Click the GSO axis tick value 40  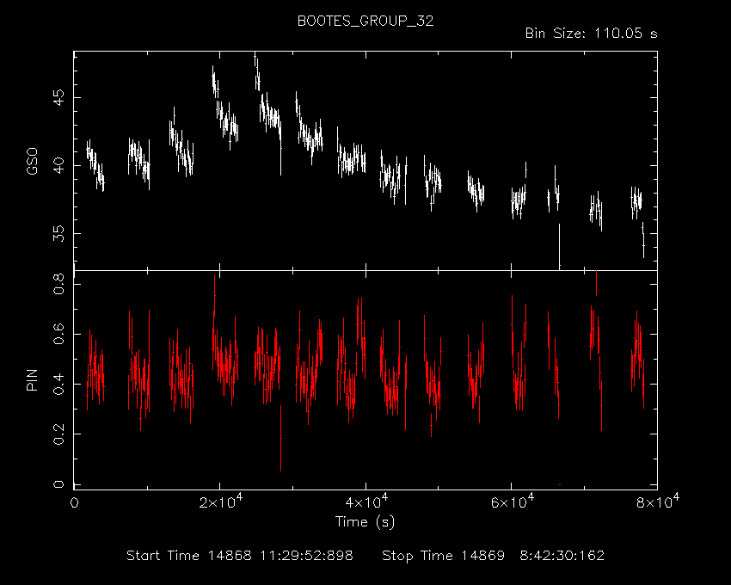tap(58, 166)
